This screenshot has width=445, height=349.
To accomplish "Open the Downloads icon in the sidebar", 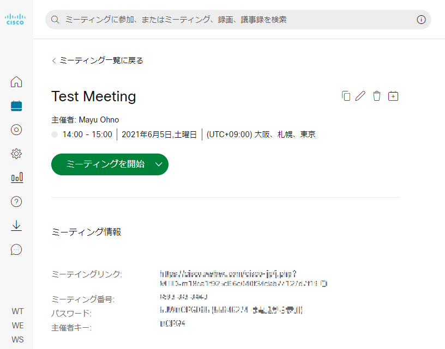I will tap(16, 225).
